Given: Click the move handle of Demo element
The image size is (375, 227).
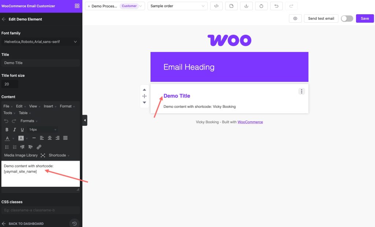Looking at the screenshot, I should point(144,96).
